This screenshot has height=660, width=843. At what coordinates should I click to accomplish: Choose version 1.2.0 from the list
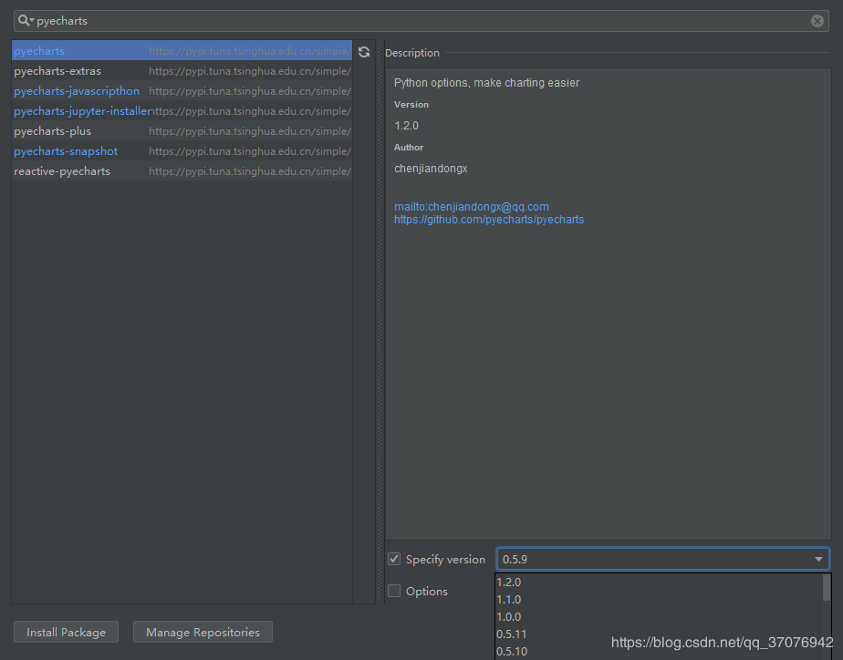(659, 583)
